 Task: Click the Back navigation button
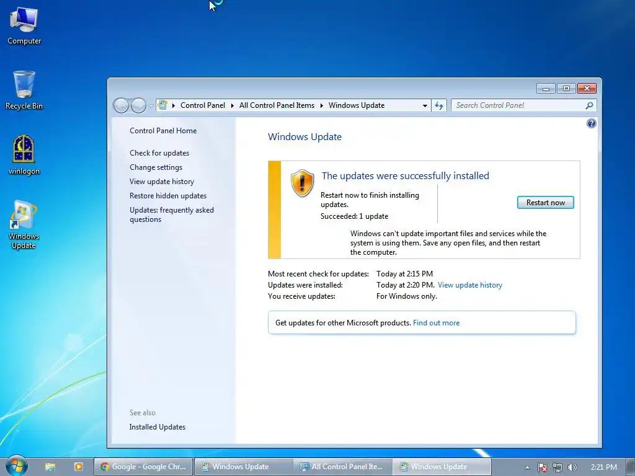pos(121,105)
